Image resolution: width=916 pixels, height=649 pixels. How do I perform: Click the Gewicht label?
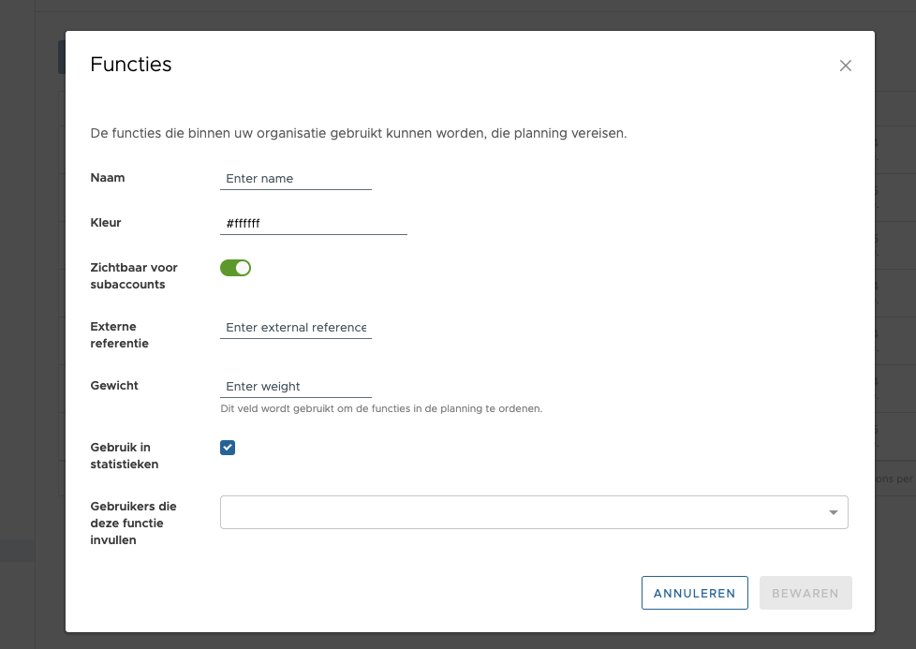pyautogui.click(x=114, y=386)
